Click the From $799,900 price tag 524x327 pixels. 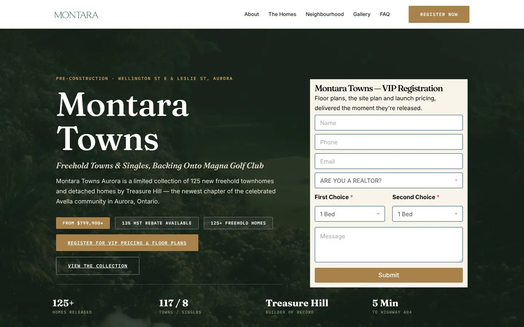[83, 223]
